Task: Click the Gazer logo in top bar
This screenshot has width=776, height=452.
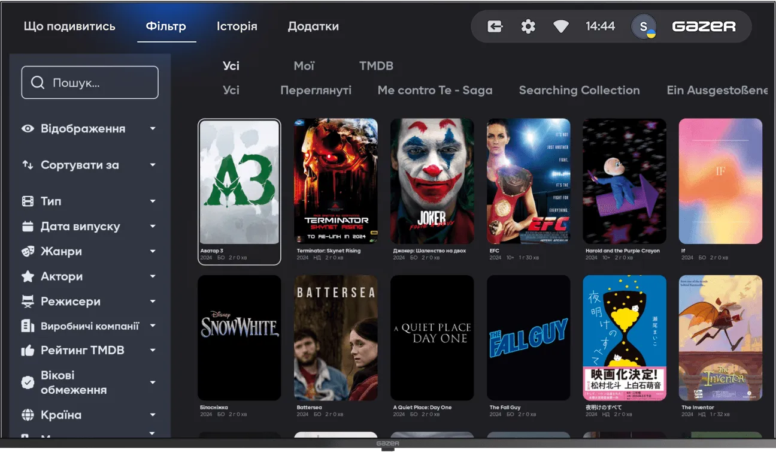Action: (704, 26)
